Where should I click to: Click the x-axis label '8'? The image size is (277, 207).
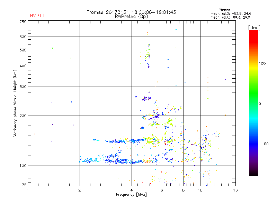coord(184,190)
